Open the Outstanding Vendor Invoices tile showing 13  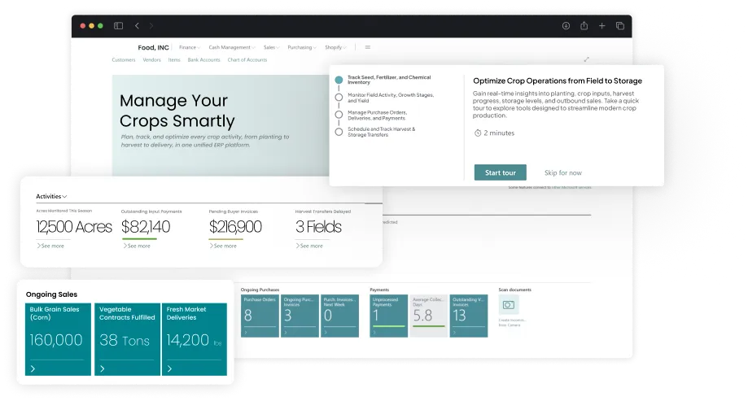tap(469, 316)
